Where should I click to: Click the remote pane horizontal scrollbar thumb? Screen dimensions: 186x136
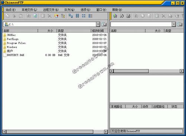click(x=131, y=71)
